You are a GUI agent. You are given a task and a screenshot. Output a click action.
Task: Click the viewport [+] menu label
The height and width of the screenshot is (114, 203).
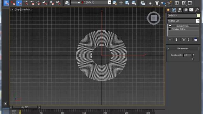point(12,9)
